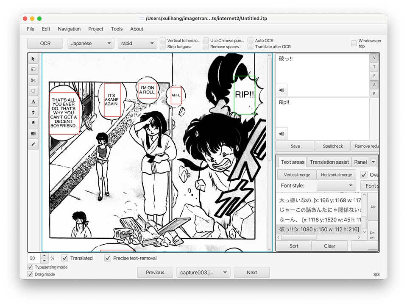Click the image vertical scrollbar down arrow
Viewport: 407px width, 306px height.
tap(270, 249)
